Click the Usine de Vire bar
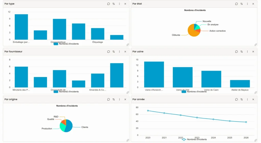Image resolution: width=261 pixels, height=143 pixels. [x=182, y=77]
